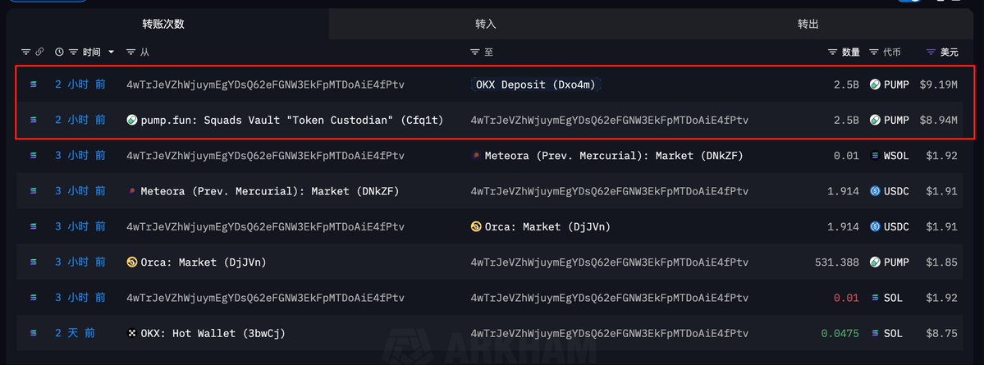Click OKX logo next to Hot Wallet
This screenshot has height=365, width=984.
pos(132,334)
